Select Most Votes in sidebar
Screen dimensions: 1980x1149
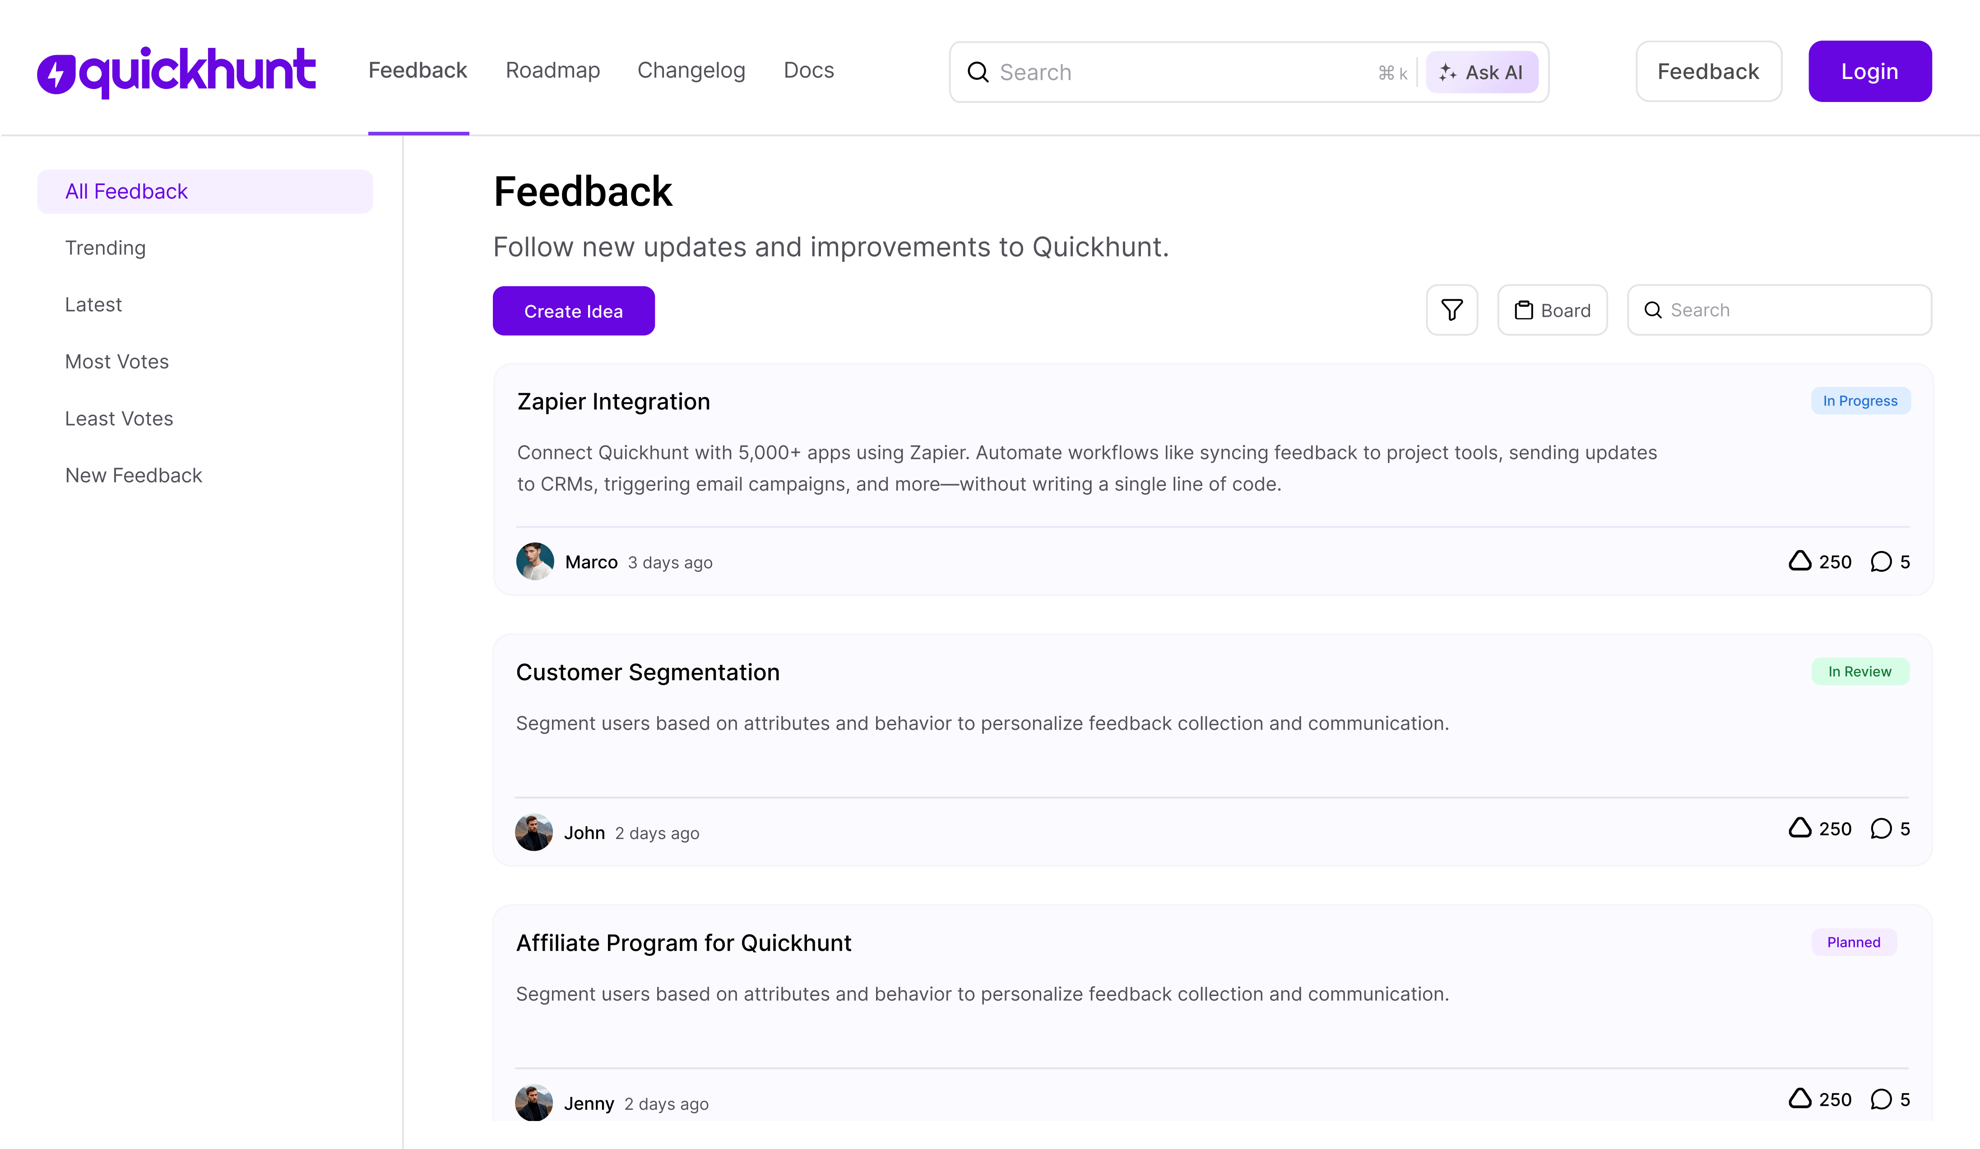[x=117, y=361]
